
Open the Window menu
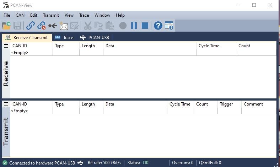pos(102,15)
